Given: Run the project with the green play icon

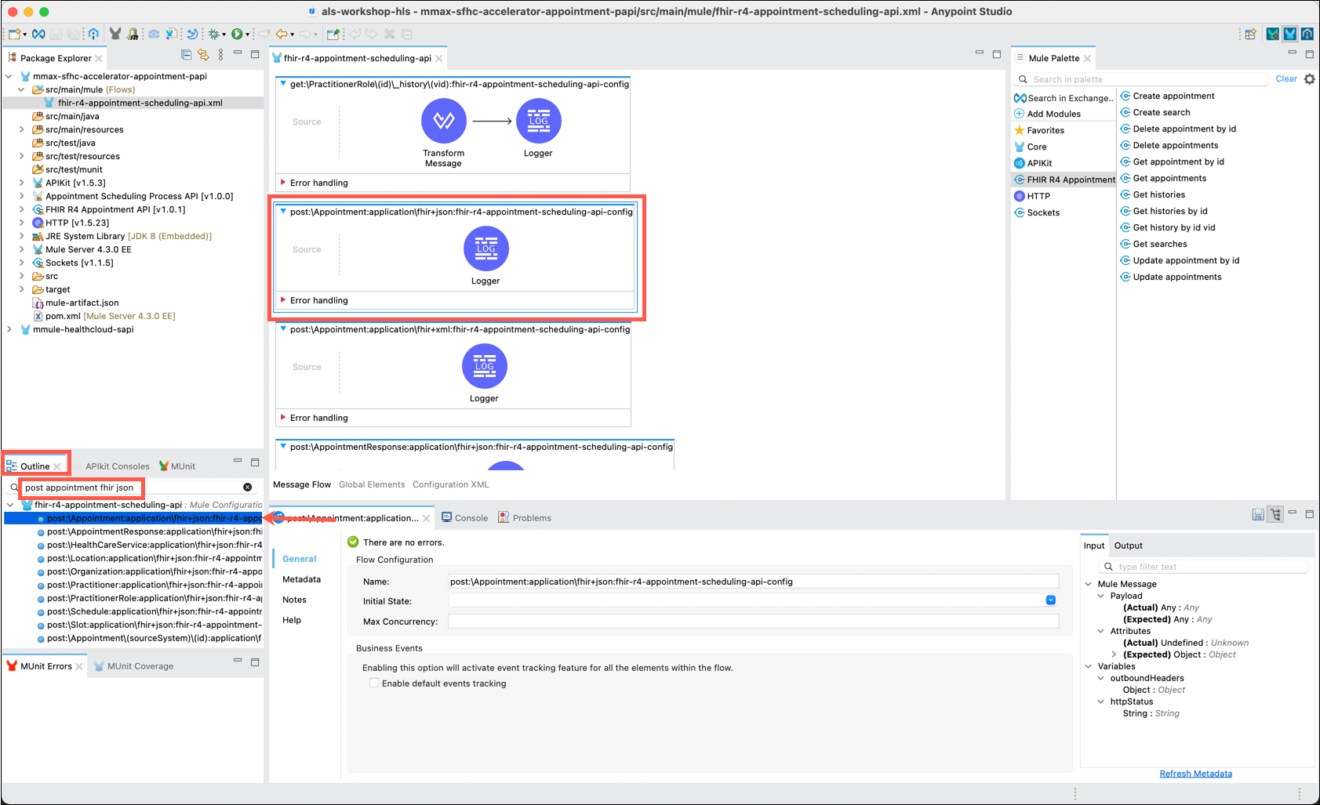Looking at the screenshot, I should pyautogui.click(x=236, y=34).
